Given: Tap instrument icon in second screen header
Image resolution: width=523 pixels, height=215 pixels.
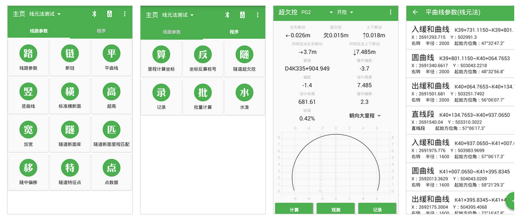Looking at the screenshot, I should (243, 15).
